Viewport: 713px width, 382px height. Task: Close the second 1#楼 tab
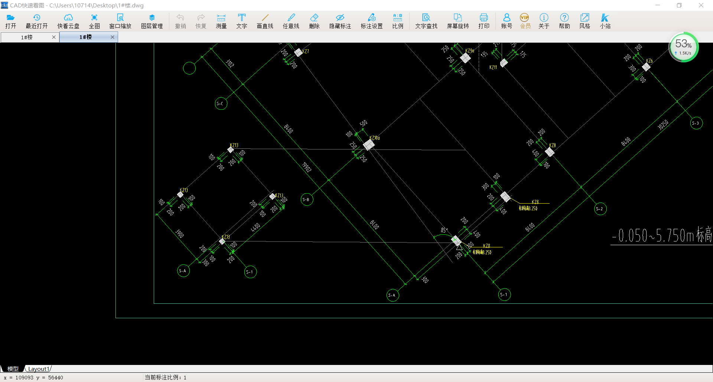[113, 37]
